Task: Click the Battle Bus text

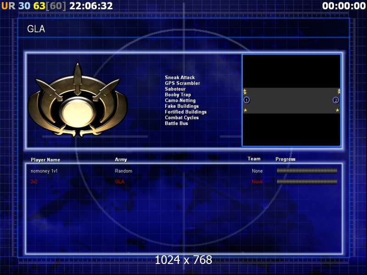Action: (176, 123)
